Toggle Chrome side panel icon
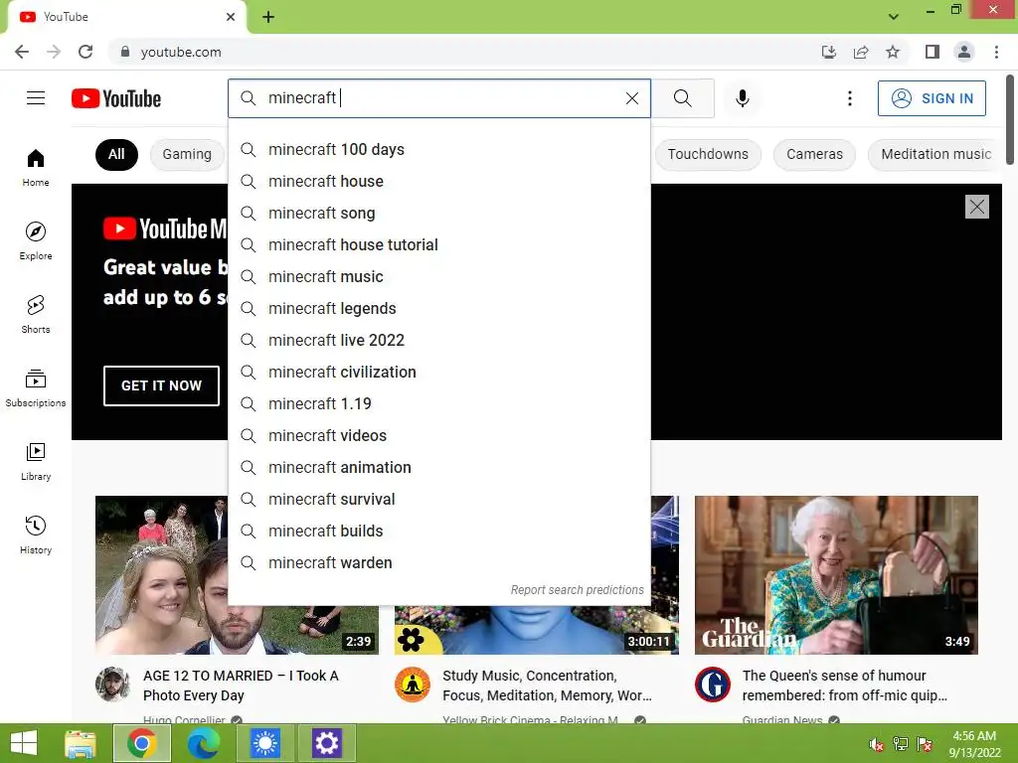This screenshot has width=1018, height=763. tap(933, 52)
